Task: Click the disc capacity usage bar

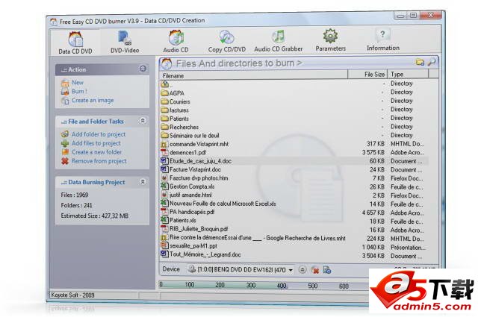Action: pos(264,286)
